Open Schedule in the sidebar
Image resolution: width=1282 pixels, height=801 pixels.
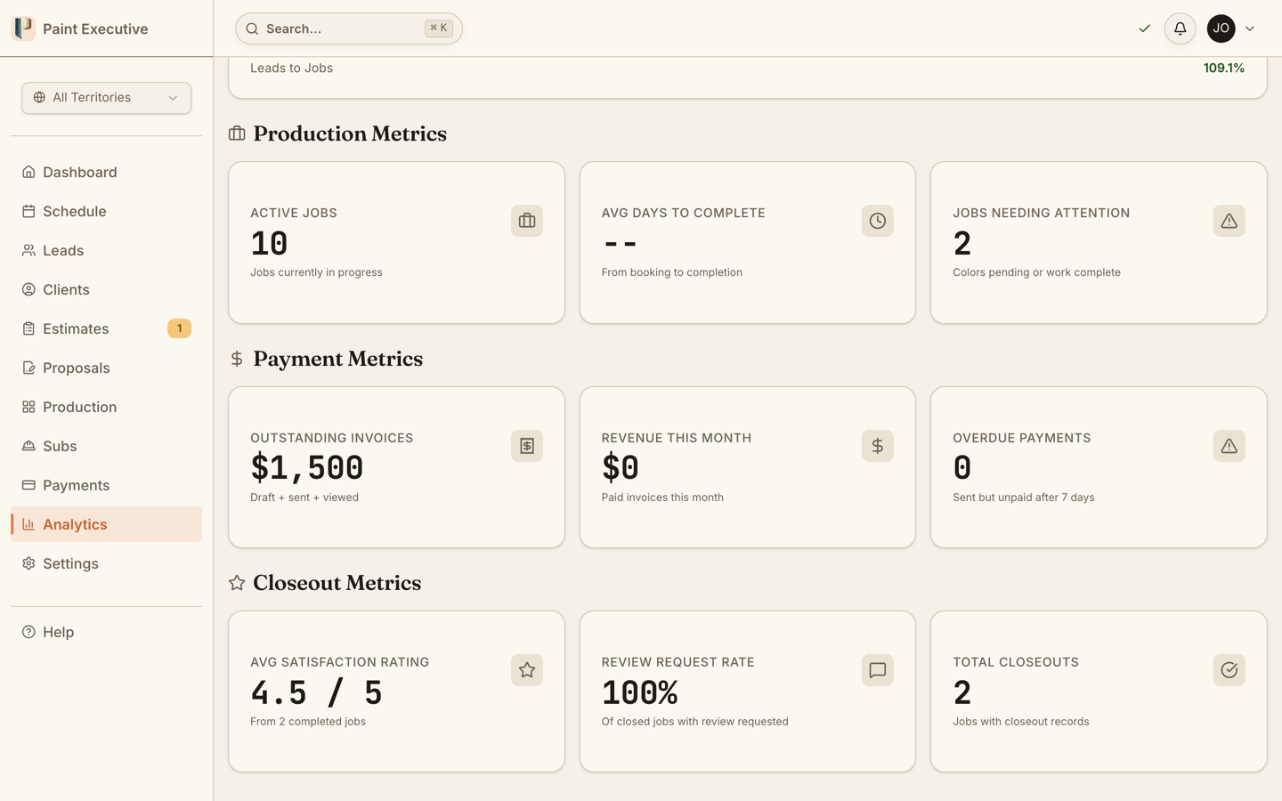[x=106, y=211]
